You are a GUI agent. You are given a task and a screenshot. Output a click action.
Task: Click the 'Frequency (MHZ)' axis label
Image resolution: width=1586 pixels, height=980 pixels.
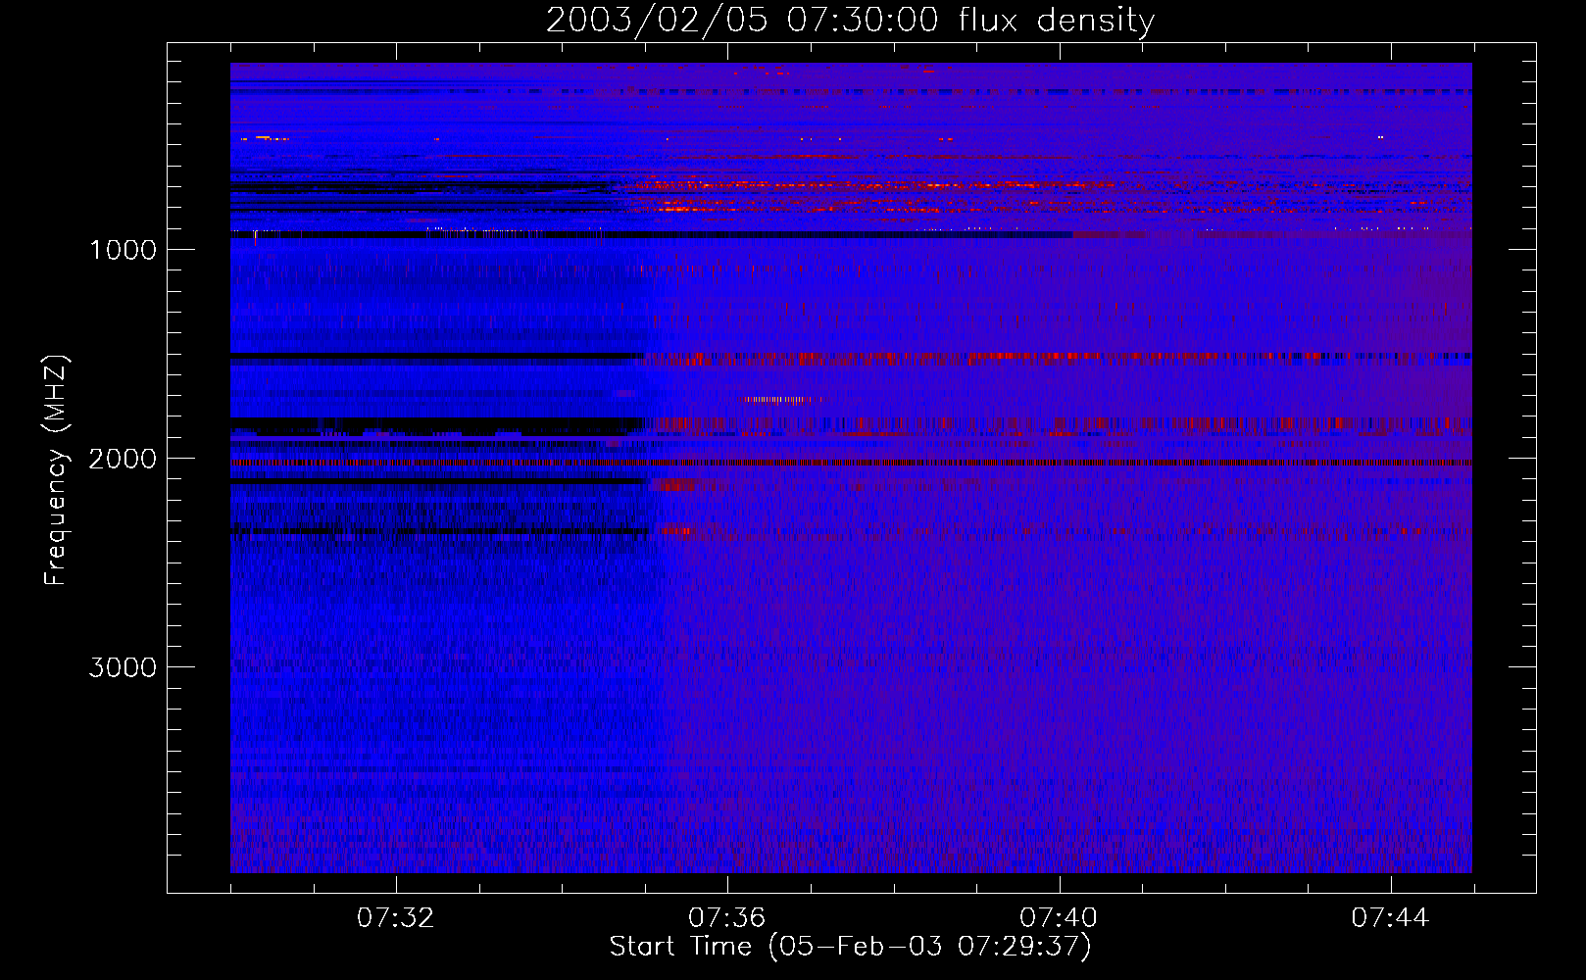point(56,470)
